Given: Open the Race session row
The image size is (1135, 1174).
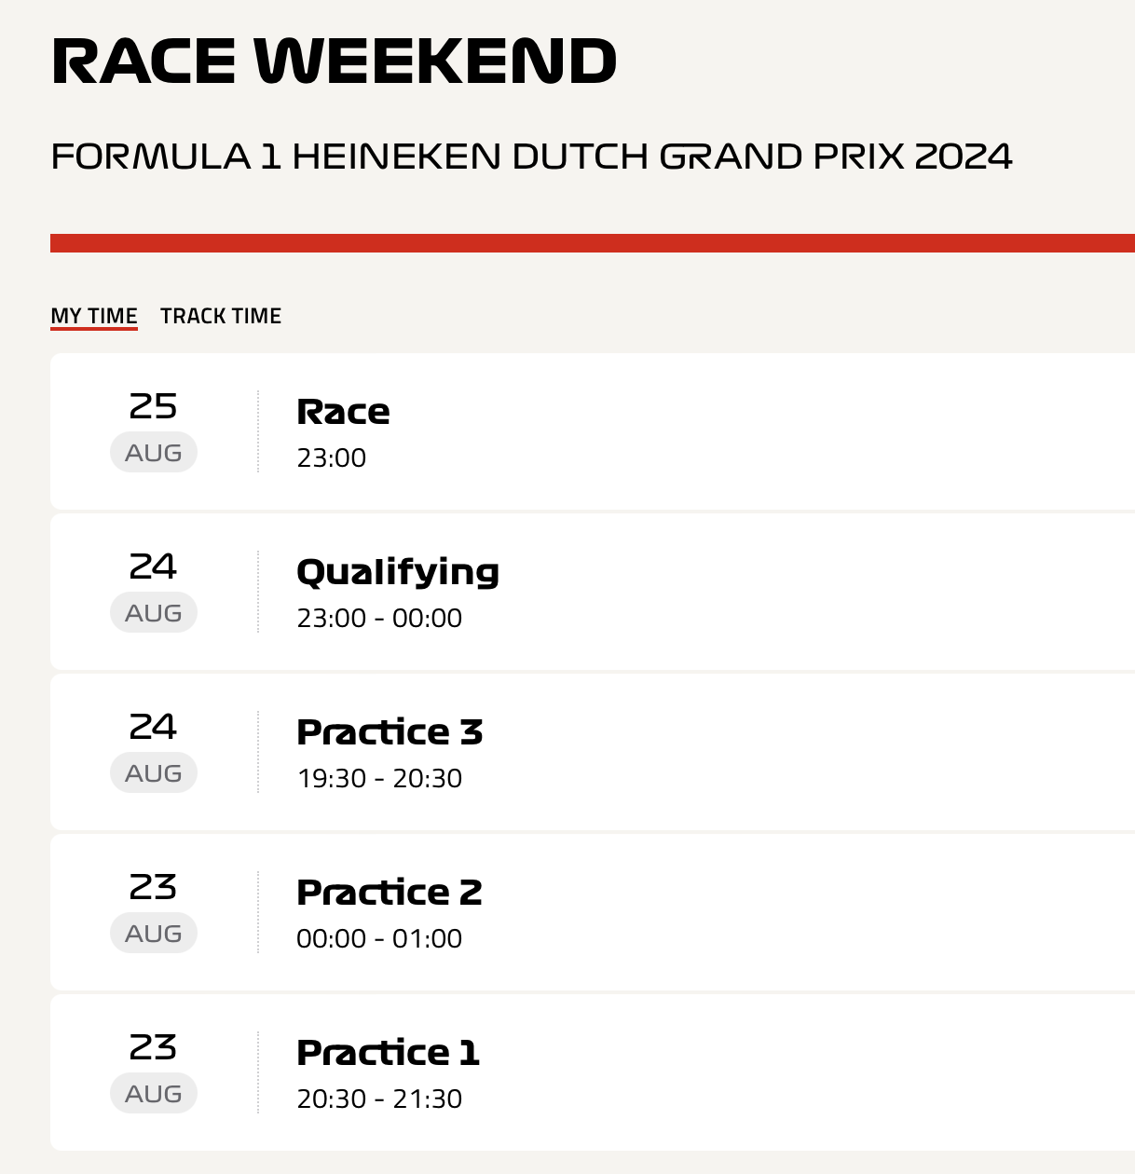Looking at the screenshot, I should click(593, 431).
